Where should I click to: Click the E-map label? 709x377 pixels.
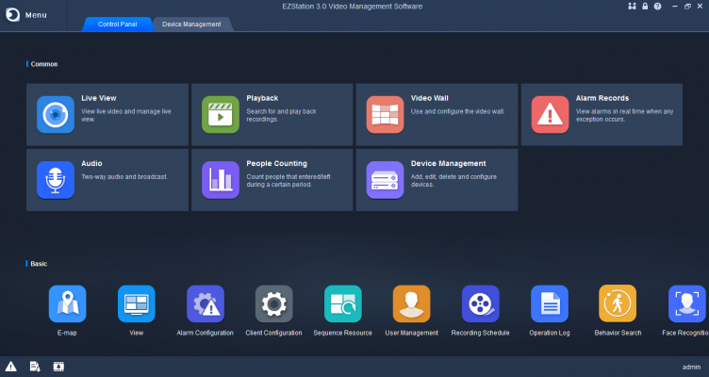(67, 333)
